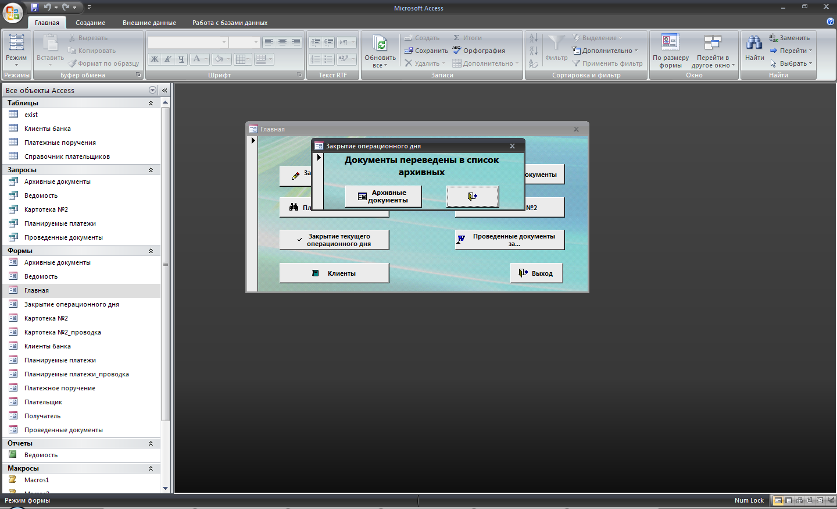Screen dimensions: 837x509
Task: Collapse the navigation pane shutter bar
Action: [x=164, y=90]
